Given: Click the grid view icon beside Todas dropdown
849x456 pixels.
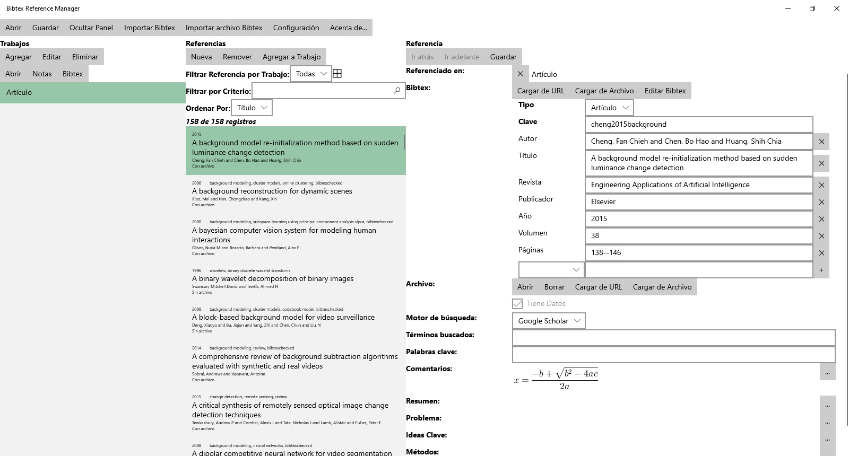Looking at the screenshot, I should (x=337, y=74).
